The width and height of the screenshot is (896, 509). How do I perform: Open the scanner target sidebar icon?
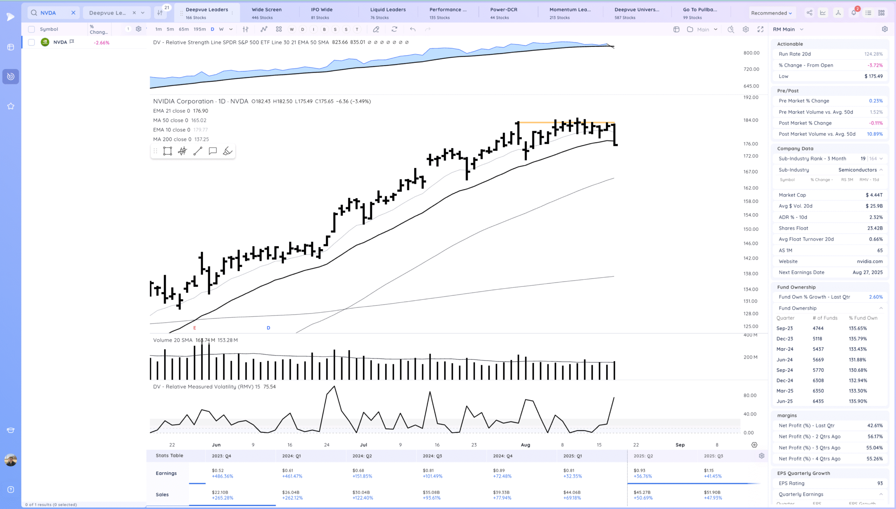(11, 76)
